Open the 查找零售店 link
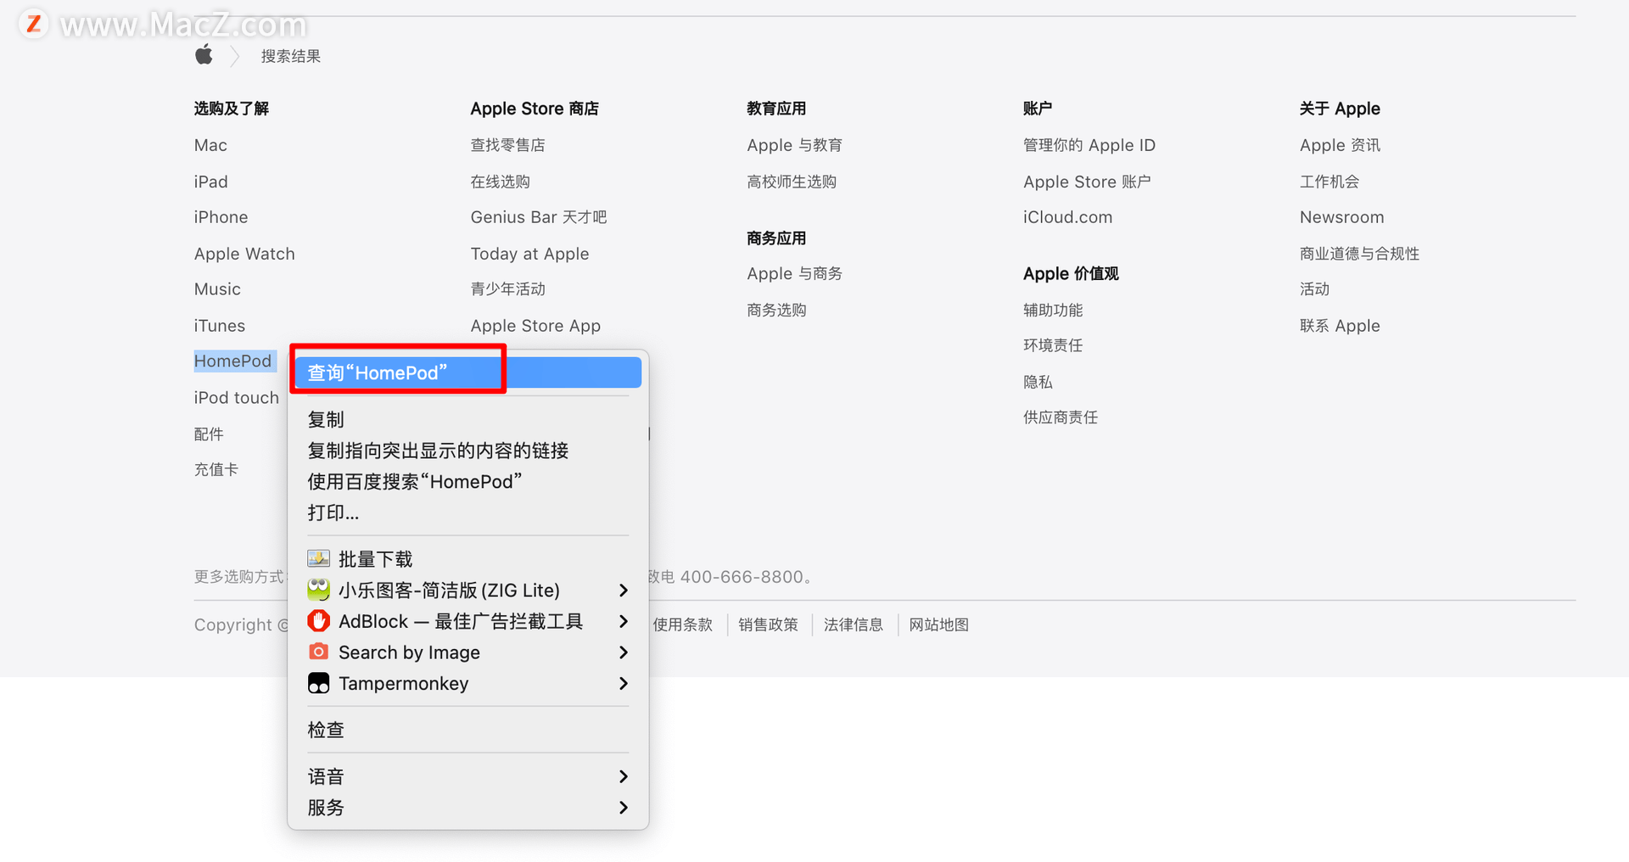Viewport: 1629px width, 862px height. [508, 145]
